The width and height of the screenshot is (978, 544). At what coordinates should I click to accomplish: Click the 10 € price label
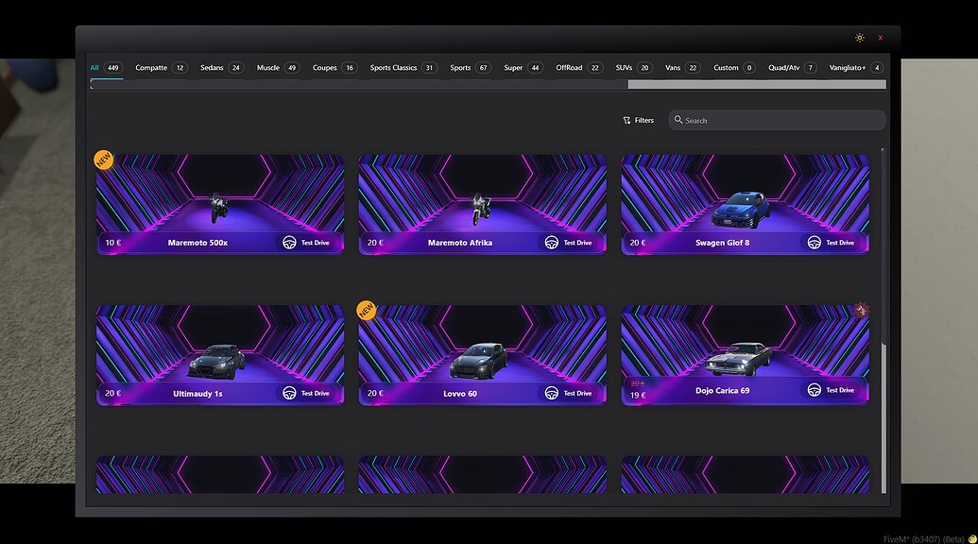click(x=112, y=243)
